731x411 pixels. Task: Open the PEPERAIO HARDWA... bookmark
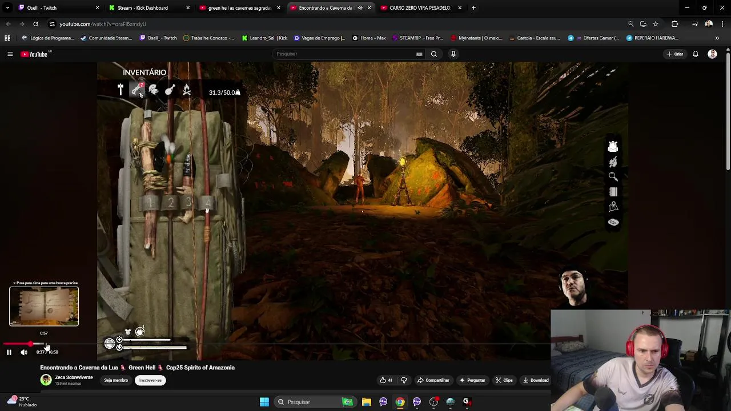point(652,38)
